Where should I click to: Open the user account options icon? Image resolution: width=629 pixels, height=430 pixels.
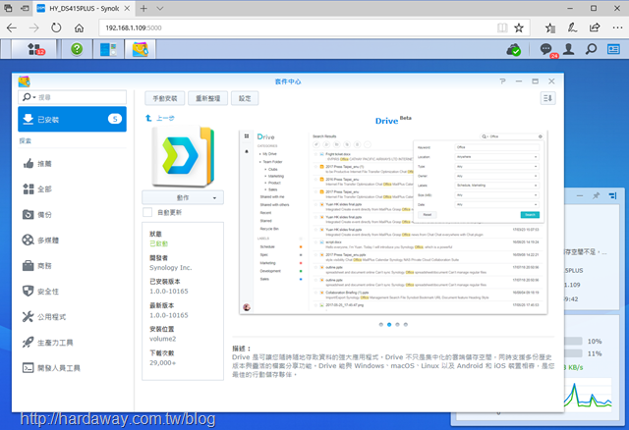coord(568,49)
